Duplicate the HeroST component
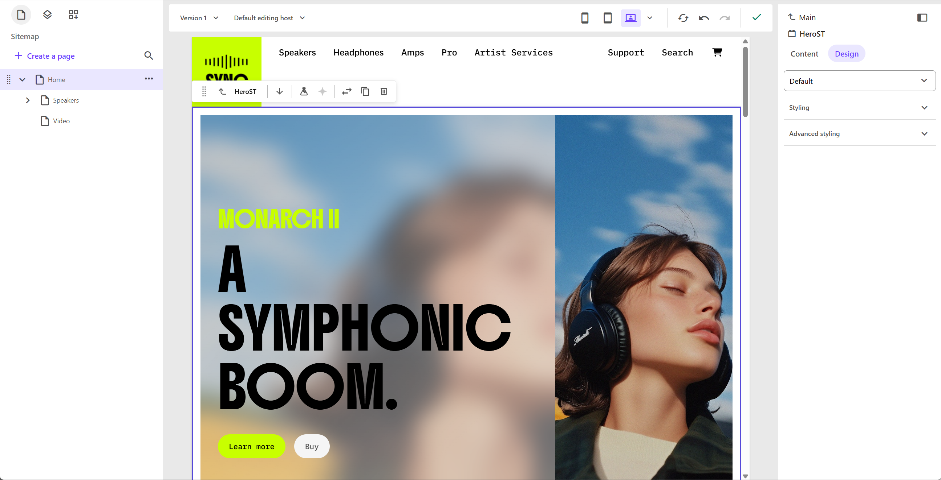This screenshot has width=941, height=480. (365, 91)
